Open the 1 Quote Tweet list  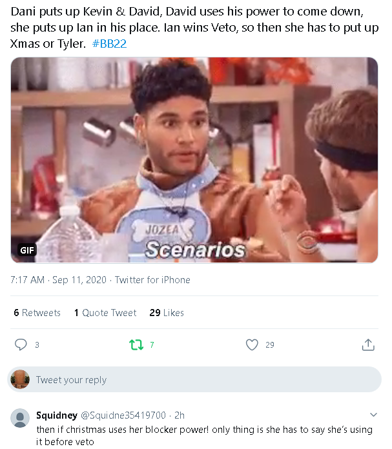point(105,313)
